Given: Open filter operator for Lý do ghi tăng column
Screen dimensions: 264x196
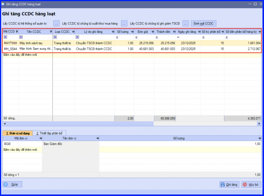Looking at the screenshot, I should (77, 37).
